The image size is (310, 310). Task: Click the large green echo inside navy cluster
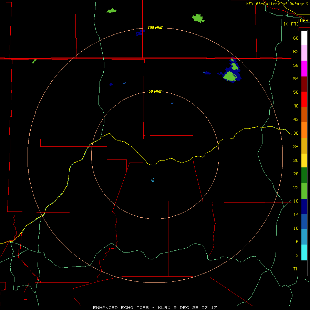point(230,76)
